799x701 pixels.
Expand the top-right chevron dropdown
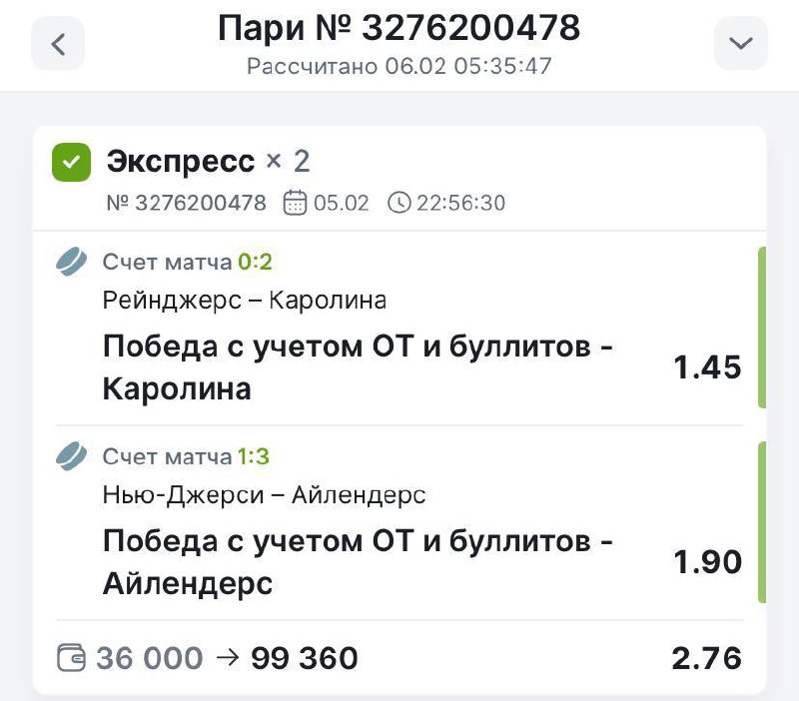[740, 45]
